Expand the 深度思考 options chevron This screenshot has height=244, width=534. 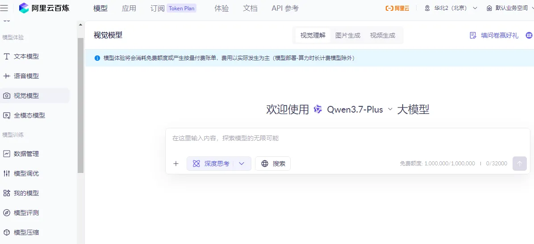pyautogui.click(x=242, y=164)
